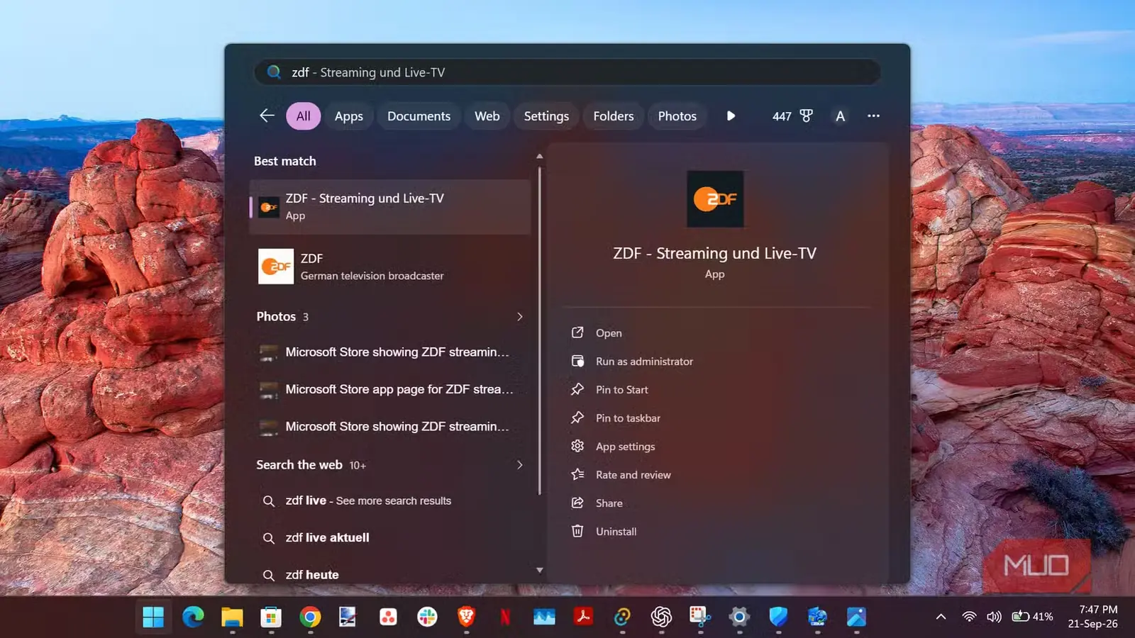This screenshot has height=638, width=1135.
Task: Switch to the Apps filter tab
Action: pos(349,116)
